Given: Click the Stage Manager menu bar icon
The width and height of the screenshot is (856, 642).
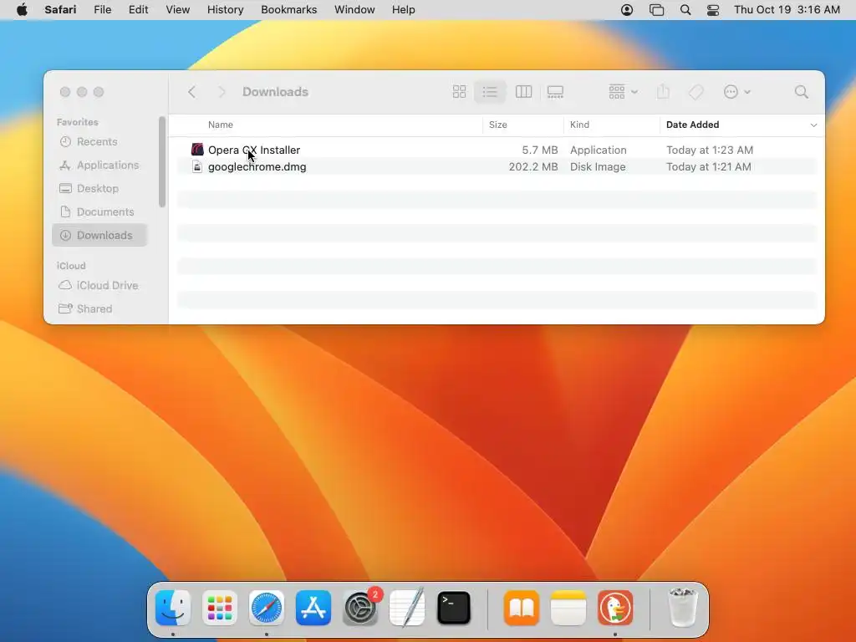Looking at the screenshot, I should coord(656,10).
